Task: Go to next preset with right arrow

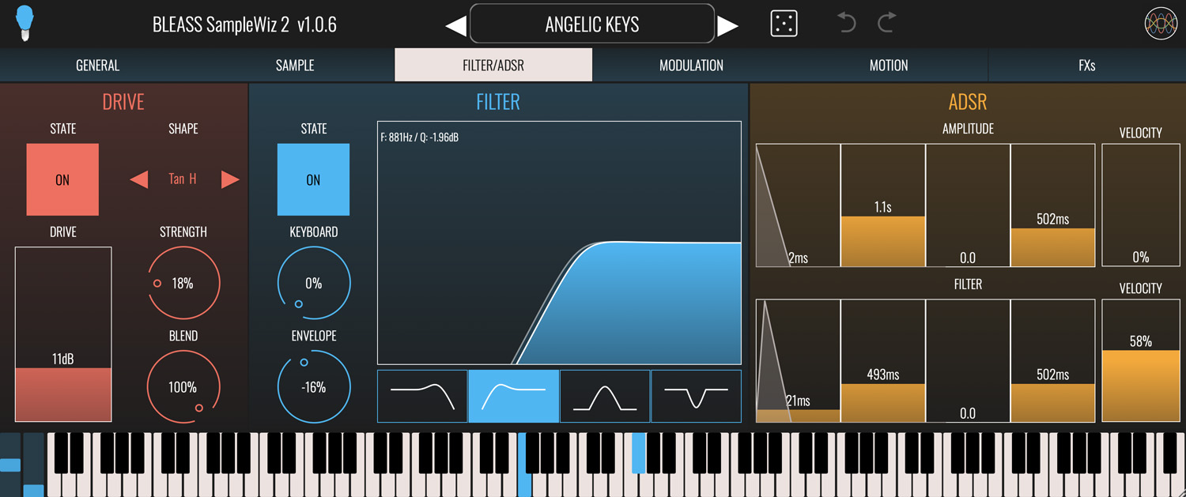Action: [x=727, y=26]
